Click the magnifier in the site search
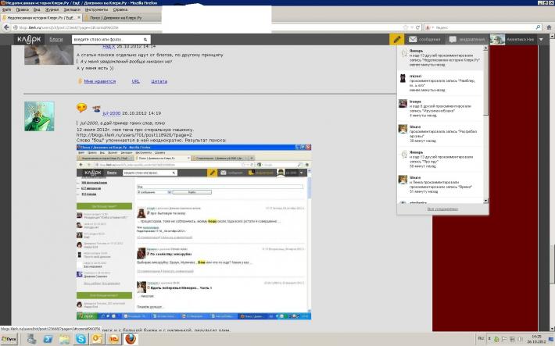The height and width of the screenshot is (346, 555). tap(145, 39)
